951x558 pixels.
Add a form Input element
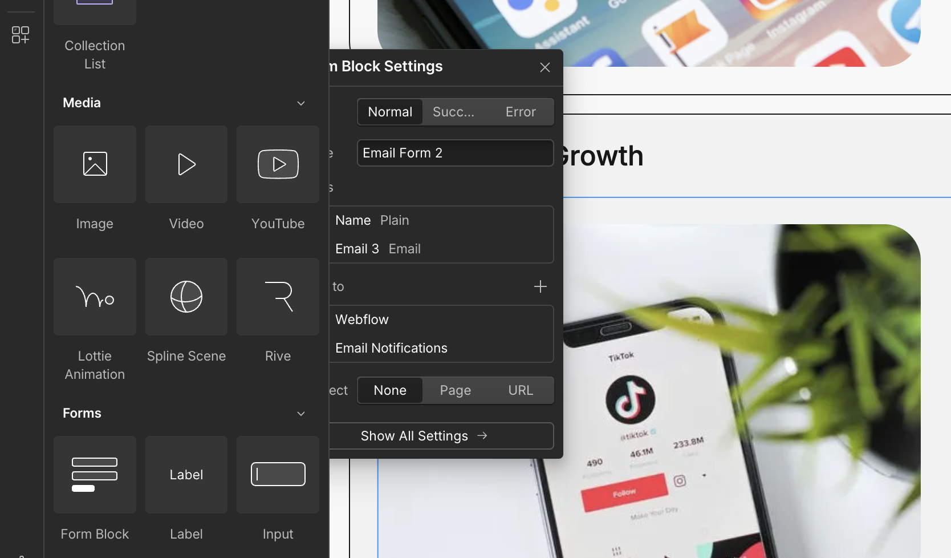click(278, 475)
